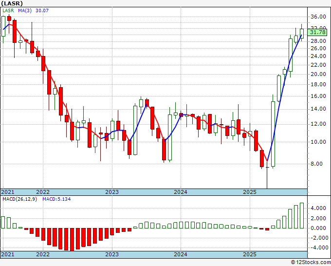
Task: Click the 2022 label on price time axis
Action: (43, 192)
